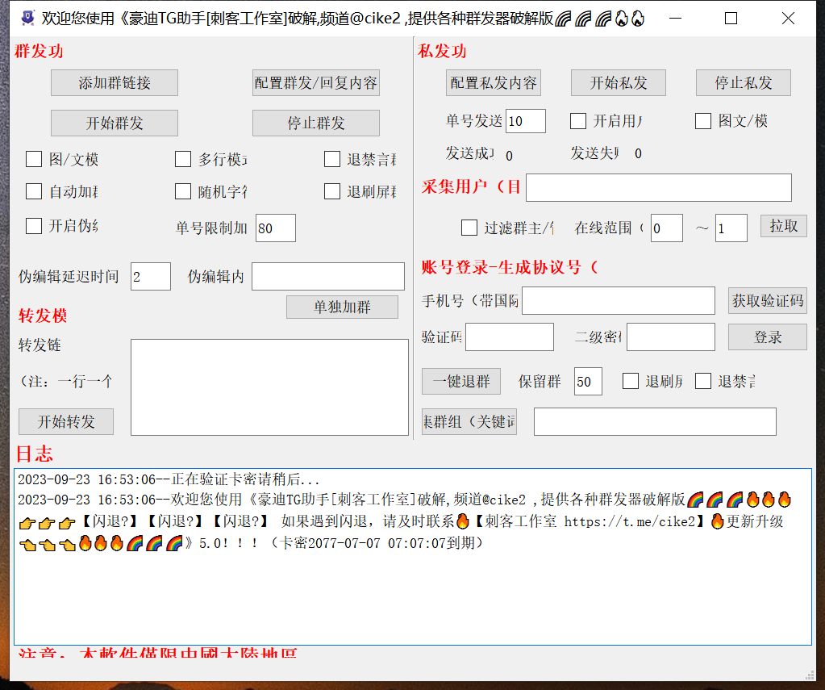Click the 二级密 password field
Screen dimensions: 825x690
tap(671, 337)
